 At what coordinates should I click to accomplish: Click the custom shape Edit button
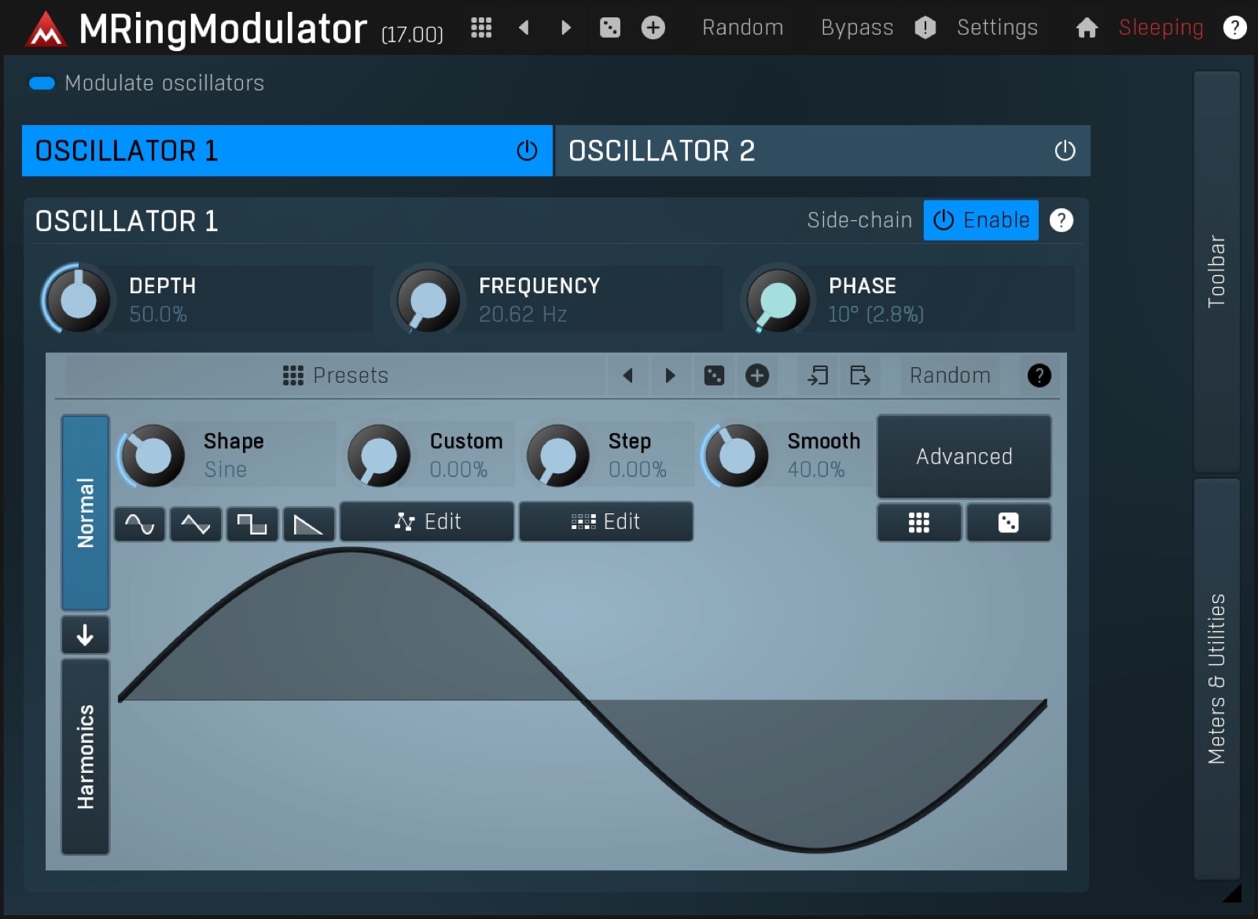427,522
